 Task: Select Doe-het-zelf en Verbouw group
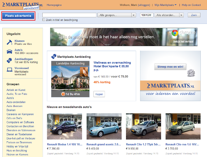point(21,138)
